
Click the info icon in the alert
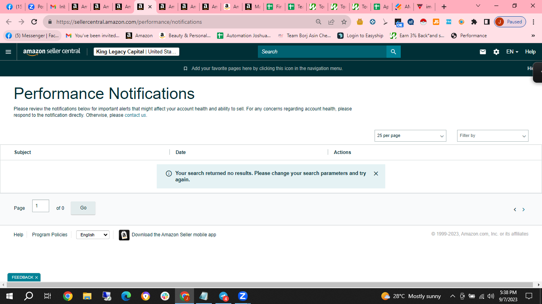pos(169,173)
